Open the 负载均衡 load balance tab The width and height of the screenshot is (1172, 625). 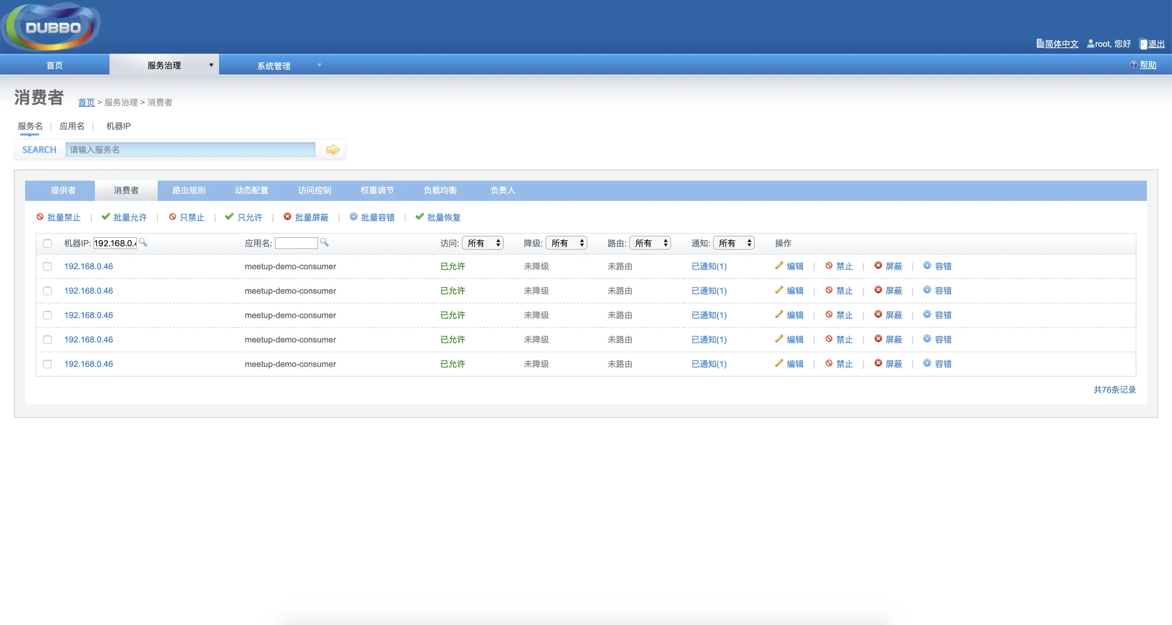[440, 191]
